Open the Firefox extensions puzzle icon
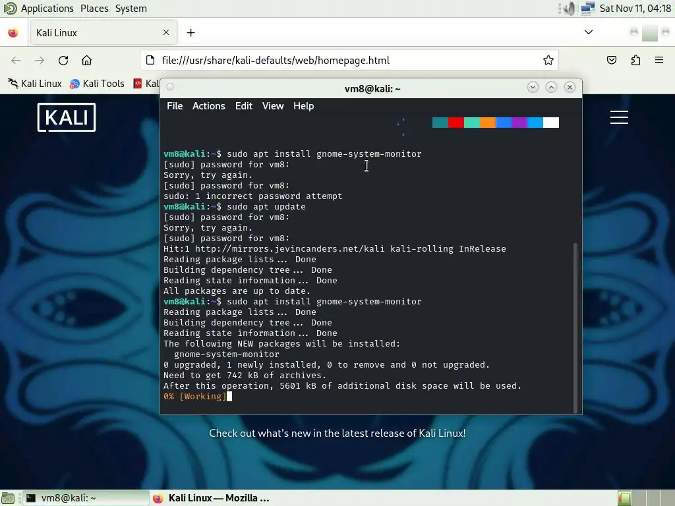This screenshot has width=675, height=506. tap(635, 60)
